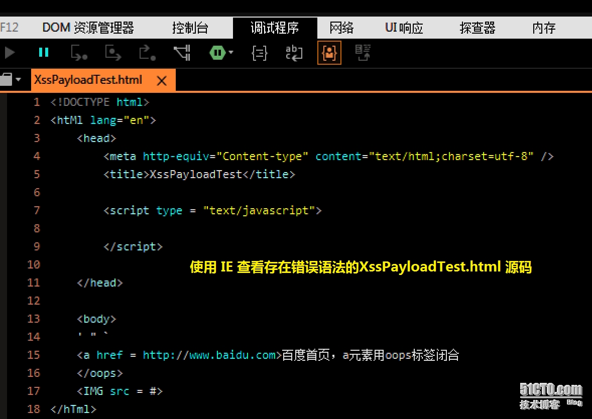The image size is (592, 419).
Task: Open the file picker folder icon
Action: [x=6, y=80]
